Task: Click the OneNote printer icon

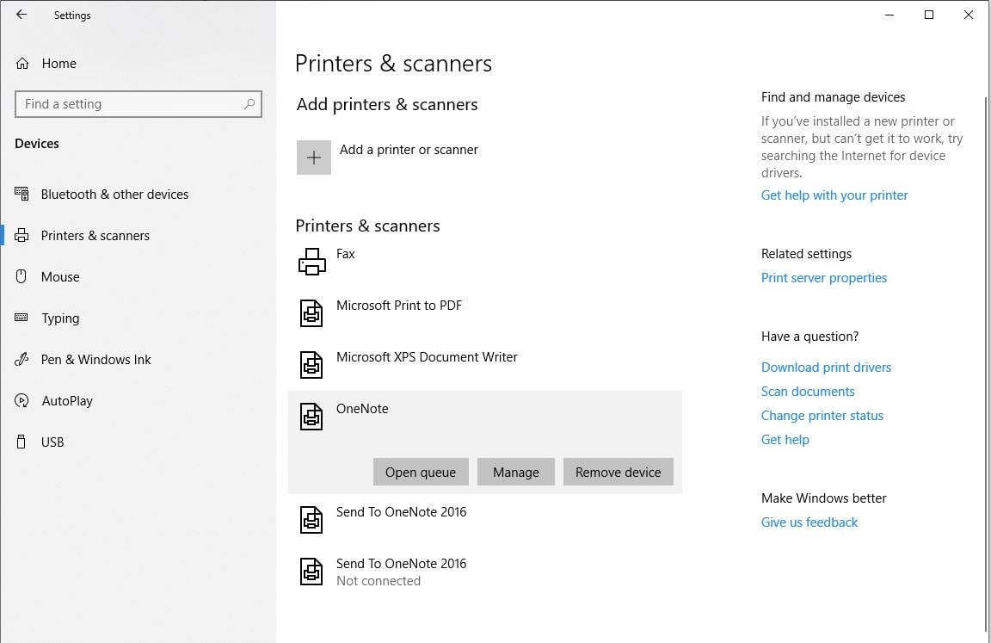Action: click(x=311, y=417)
